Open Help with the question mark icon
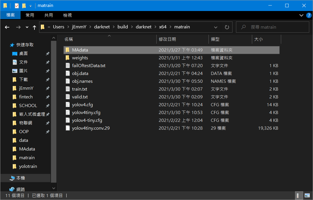This screenshot has height=200, width=313. (309, 15)
